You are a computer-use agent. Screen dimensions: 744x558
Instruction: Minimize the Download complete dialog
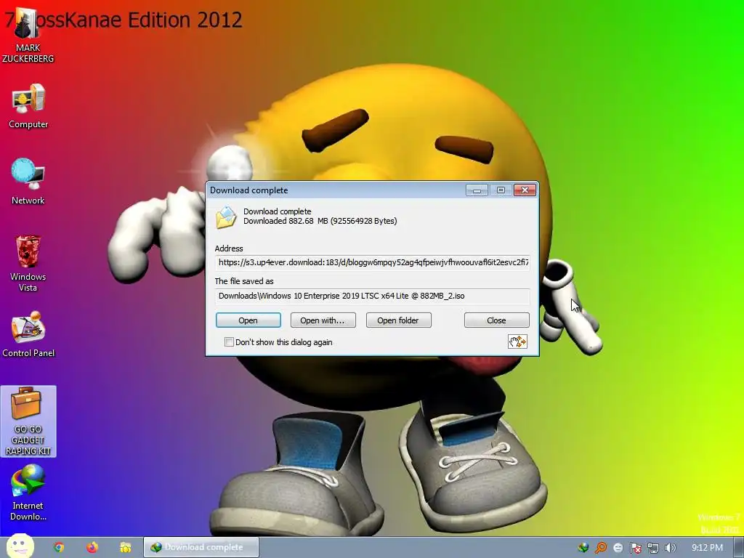(x=477, y=190)
